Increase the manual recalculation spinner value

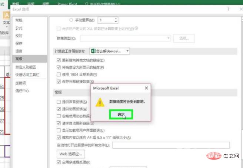tap(116, 19)
